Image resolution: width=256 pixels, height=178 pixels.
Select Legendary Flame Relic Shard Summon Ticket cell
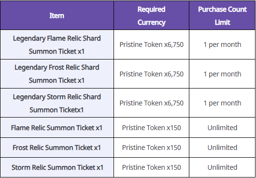[x=57, y=44]
